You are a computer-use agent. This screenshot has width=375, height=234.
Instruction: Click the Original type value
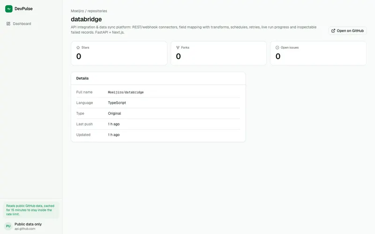pyautogui.click(x=114, y=113)
